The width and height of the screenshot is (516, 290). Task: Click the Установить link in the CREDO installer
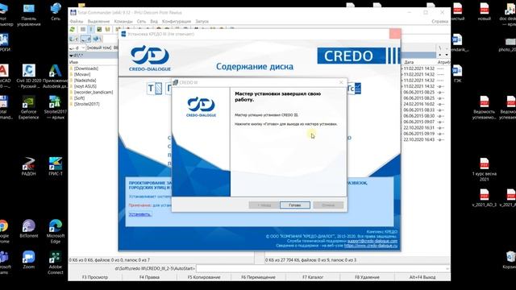click(x=139, y=214)
